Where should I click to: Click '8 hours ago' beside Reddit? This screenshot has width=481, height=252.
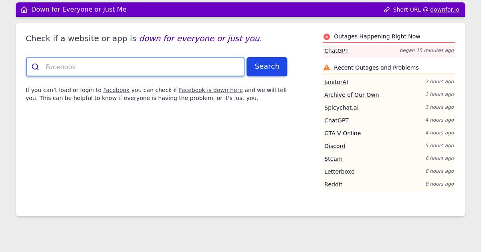(440, 184)
